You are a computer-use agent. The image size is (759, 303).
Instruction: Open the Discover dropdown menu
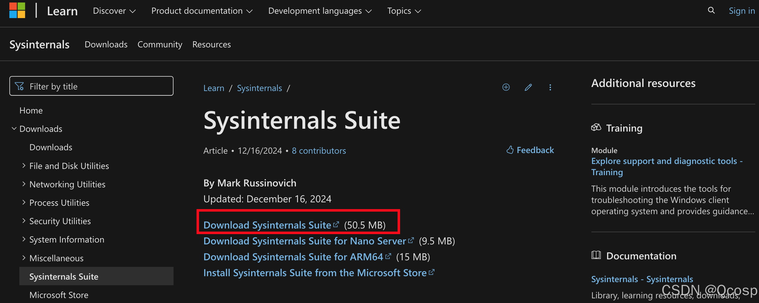click(114, 11)
